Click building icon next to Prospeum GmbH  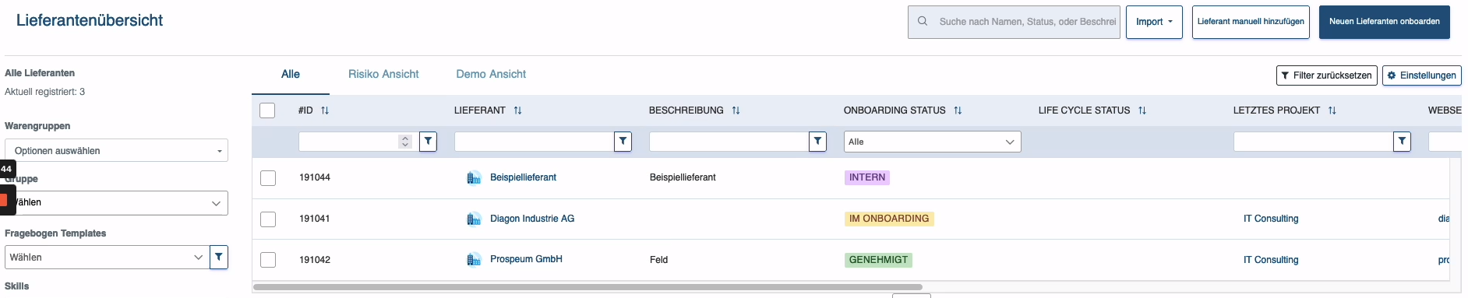click(474, 260)
